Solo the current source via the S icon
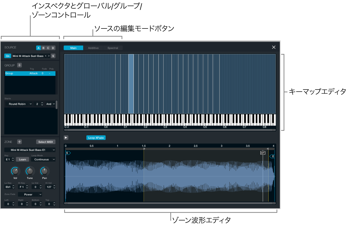This screenshot has width=350, height=226. click(x=53, y=56)
